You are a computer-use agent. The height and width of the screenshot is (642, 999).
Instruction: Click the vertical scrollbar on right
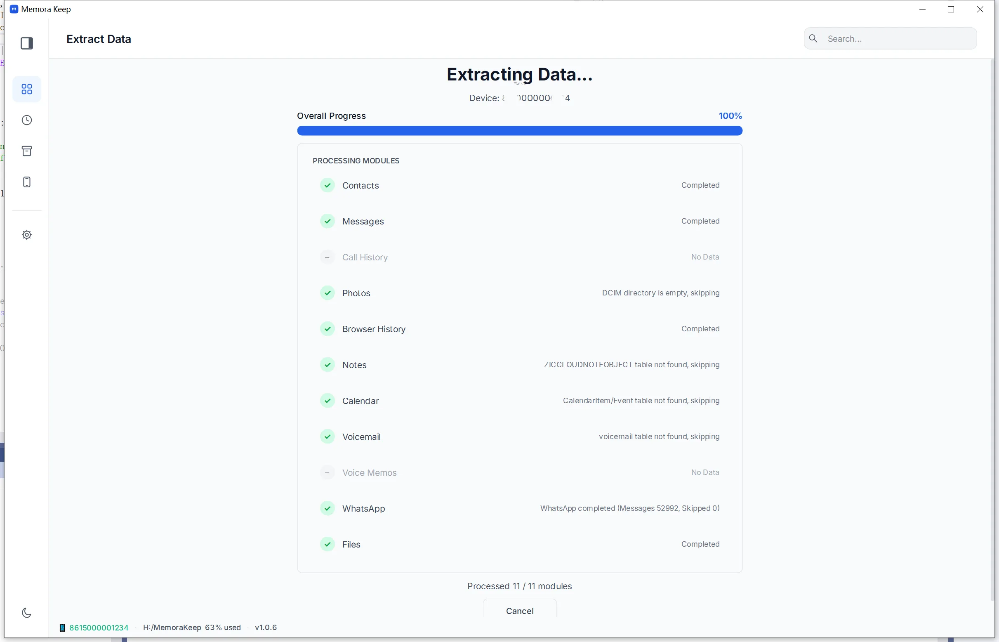pyautogui.click(x=992, y=329)
